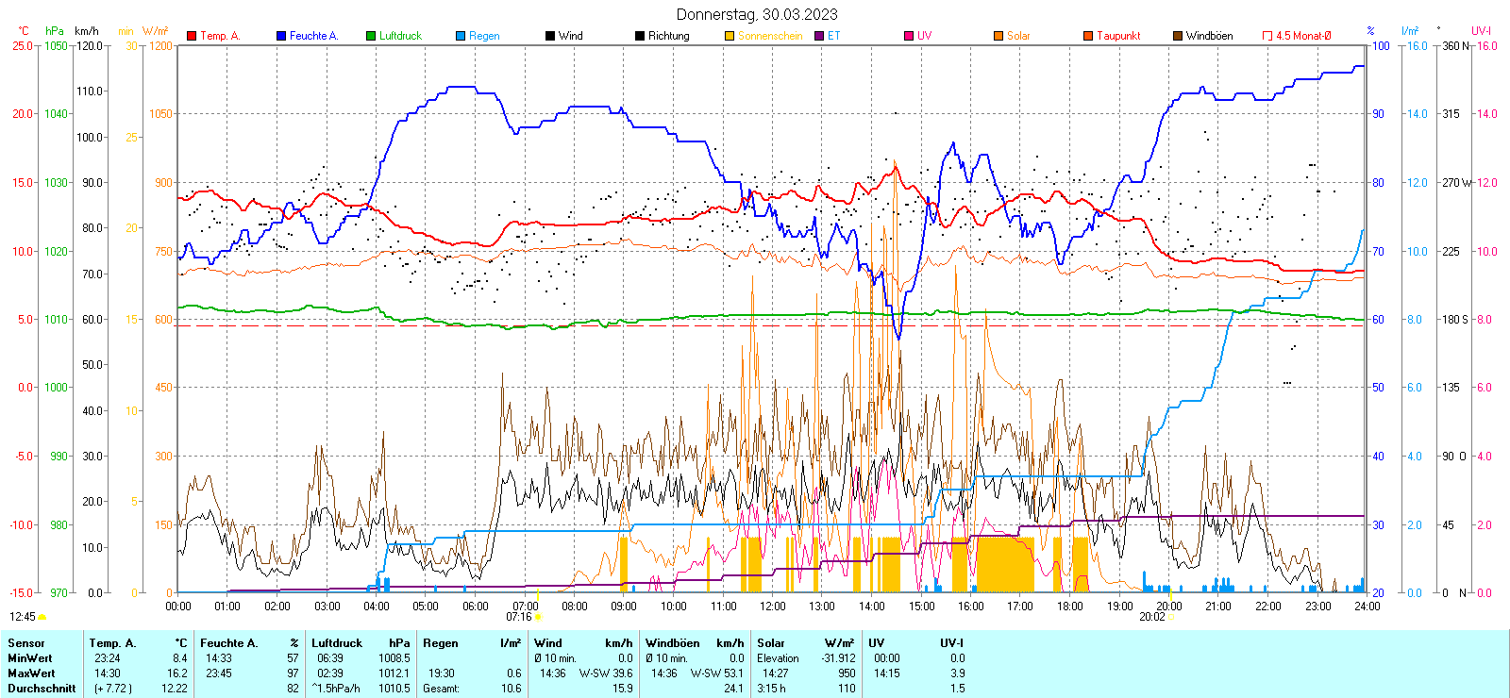The height and width of the screenshot is (698, 1510).
Task: Click the purple ET legend square
Action: 819,36
